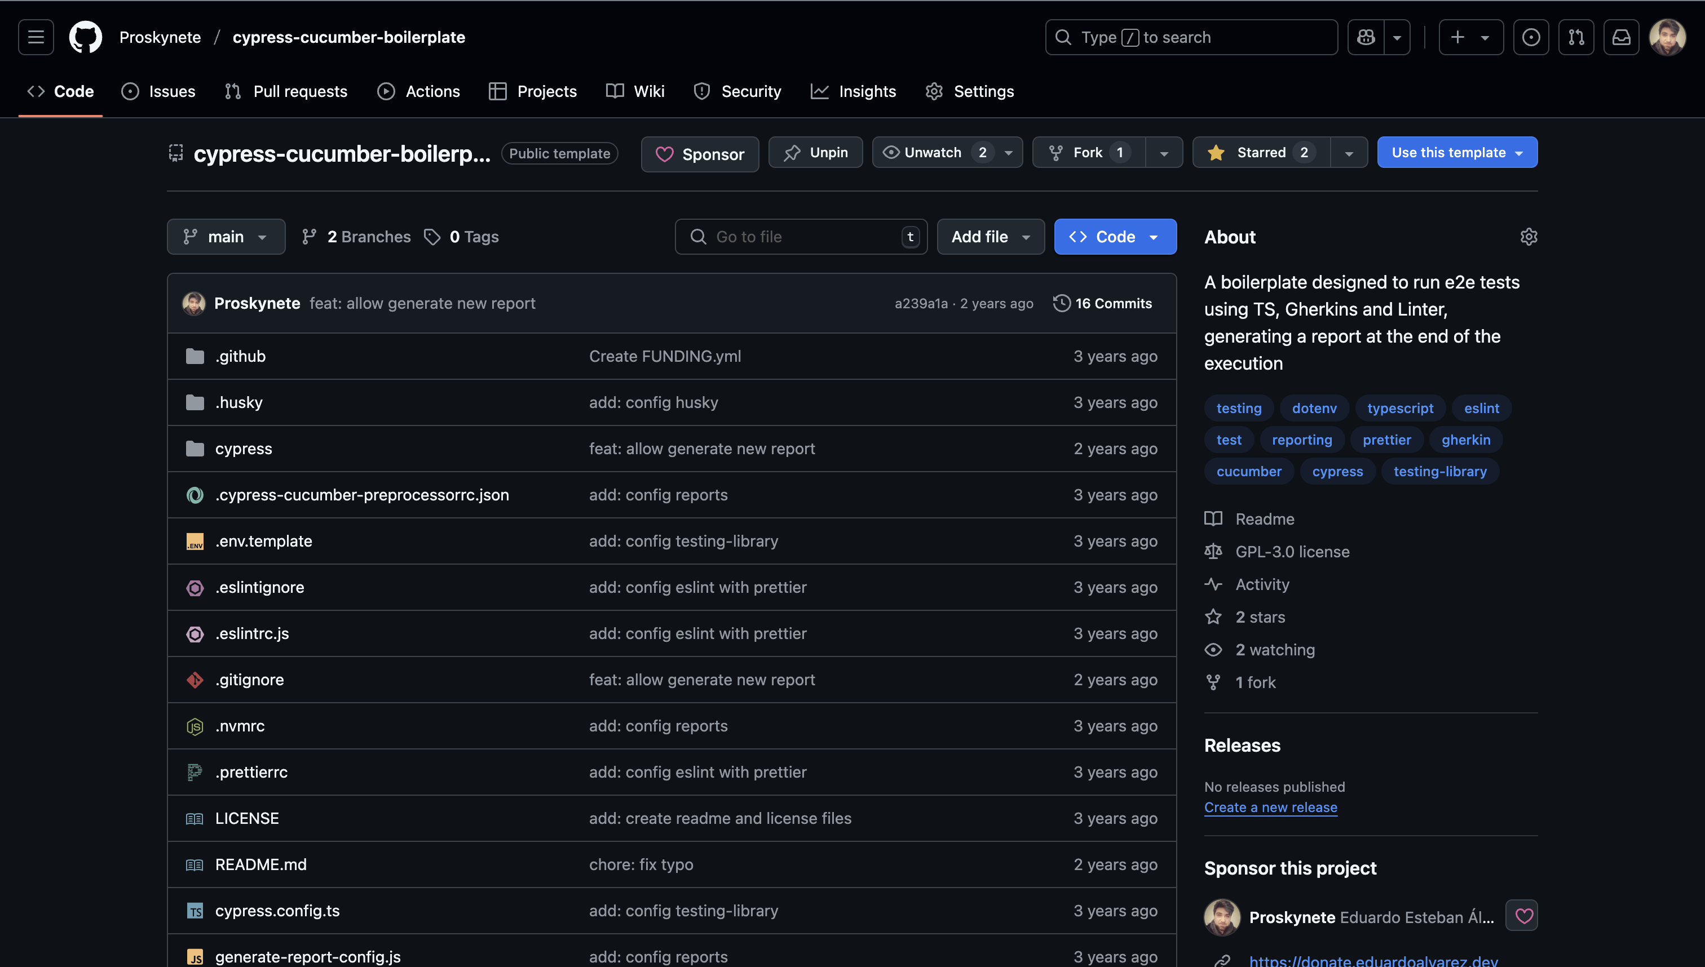The height and width of the screenshot is (967, 1705).
Task: Click the .nvmrc node file icon
Action: pos(195,726)
